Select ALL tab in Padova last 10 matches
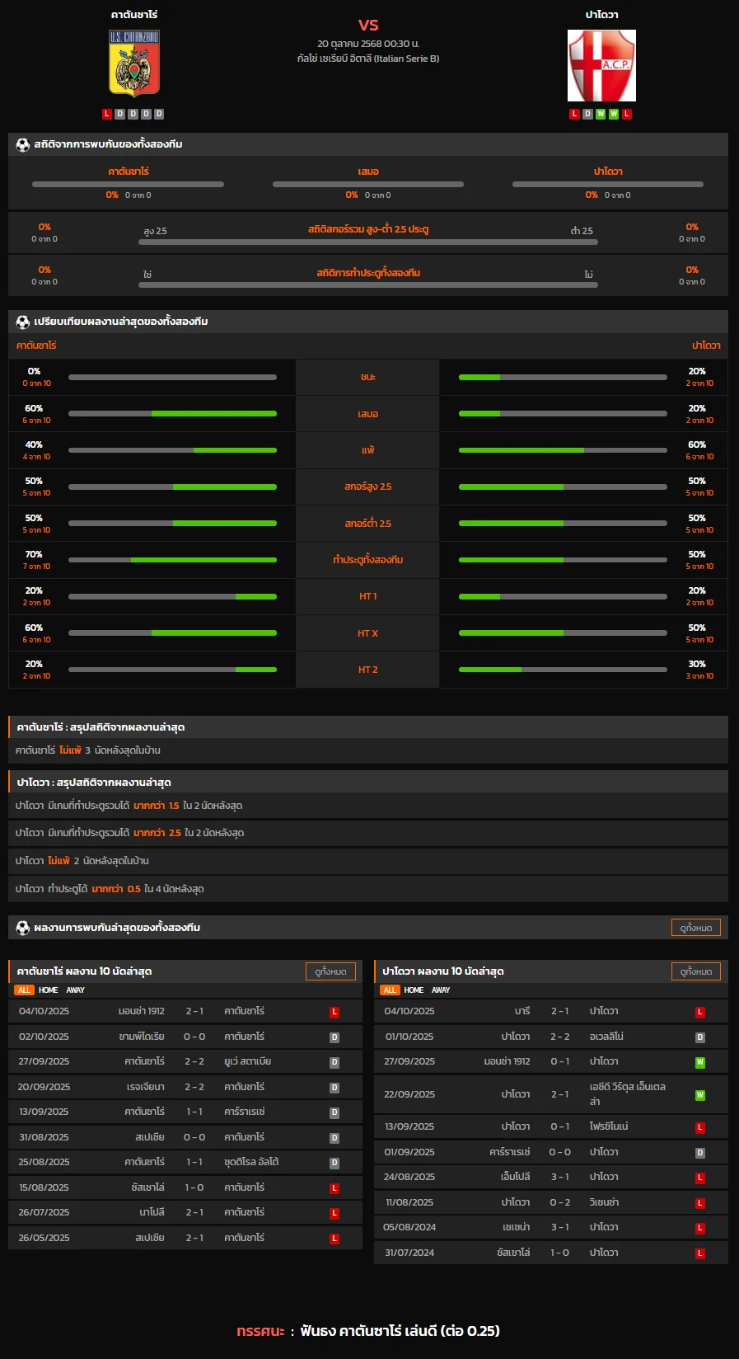Viewport: 739px width, 1359px height. 389,990
